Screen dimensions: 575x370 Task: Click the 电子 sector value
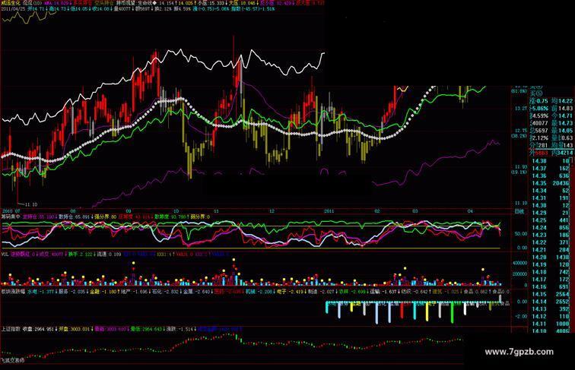point(290,292)
